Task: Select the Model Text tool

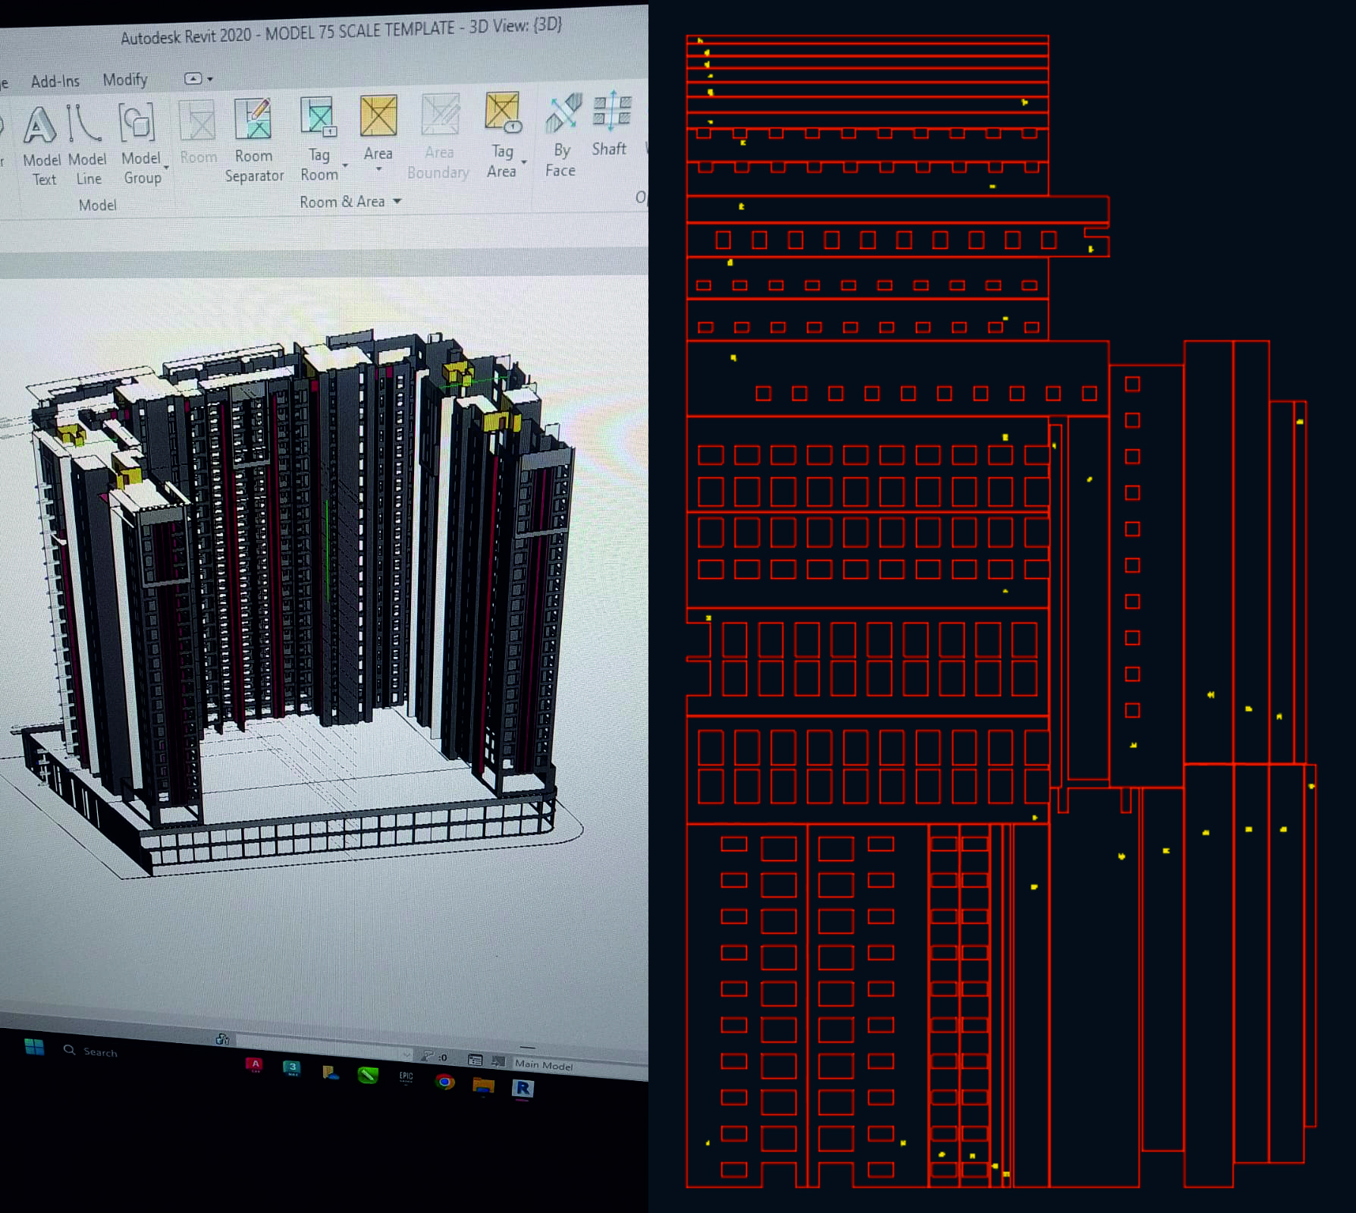Action: pos(41,143)
